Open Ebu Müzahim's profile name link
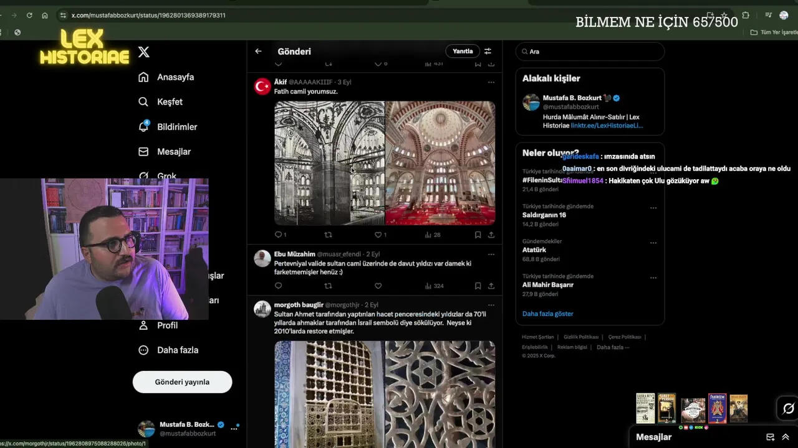 pyautogui.click(x=295, y=254)
